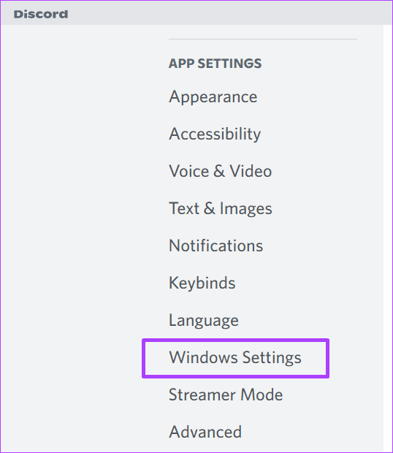Open Voice & Video settings
This screenshot has height=453, width=393.
tap(221, 171)
